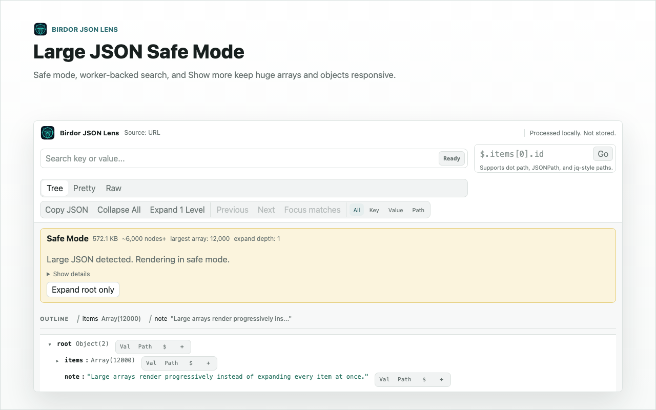
Task: Click the Birdor JSON Lens icon in panel header
Action: (x=48, y=133)
